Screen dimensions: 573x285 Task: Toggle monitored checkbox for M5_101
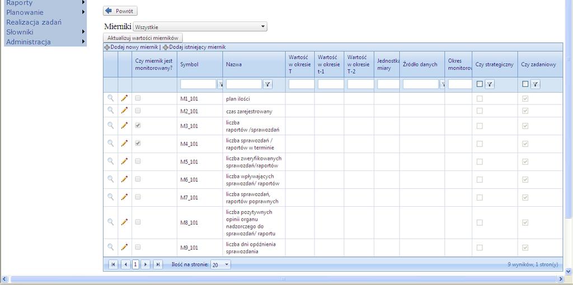click(x=138, y=161)
